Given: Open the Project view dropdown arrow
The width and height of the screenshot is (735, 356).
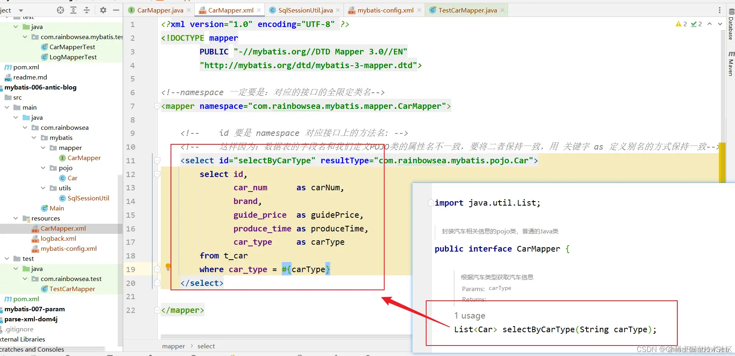Looking at the screenshot, I should [21, 10].
